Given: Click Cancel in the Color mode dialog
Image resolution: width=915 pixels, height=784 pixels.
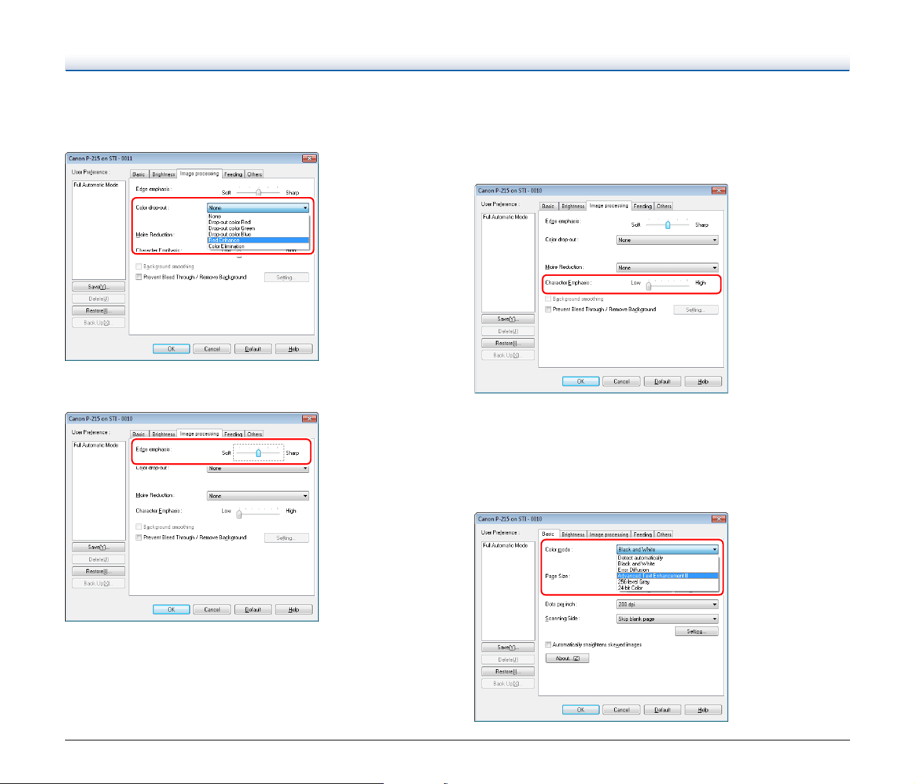Looking at the screenshot, I should [x=622, y=710].
